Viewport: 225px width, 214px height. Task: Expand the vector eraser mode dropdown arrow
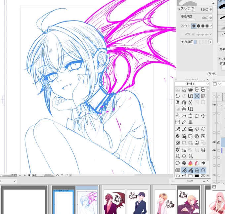tap(211, 34)
